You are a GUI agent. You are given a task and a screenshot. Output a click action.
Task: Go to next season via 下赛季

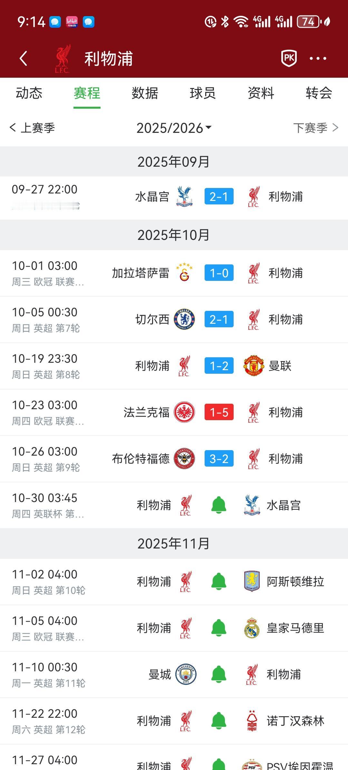coord(316,128)
